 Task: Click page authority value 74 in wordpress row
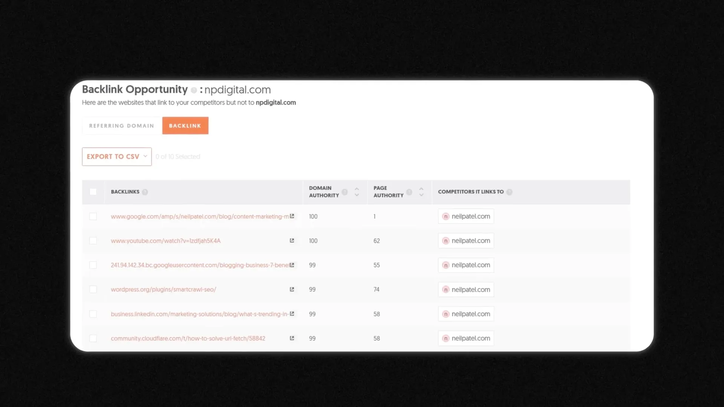coord(376,289)
